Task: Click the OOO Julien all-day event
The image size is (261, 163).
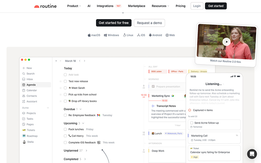Action: coord(158,71)
